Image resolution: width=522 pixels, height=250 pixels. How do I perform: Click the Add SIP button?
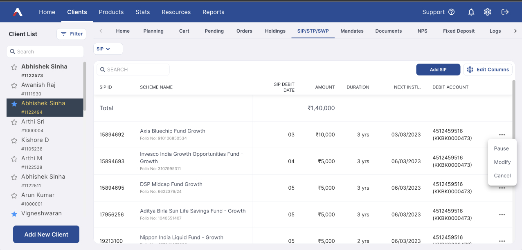click(x=438, y=70)
